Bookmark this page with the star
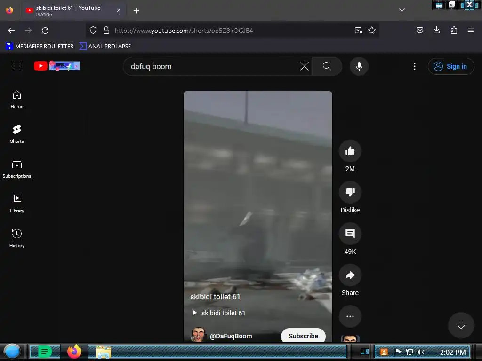Image resolution: width=482 pixels, height=361 pixels. coord(372,30)
